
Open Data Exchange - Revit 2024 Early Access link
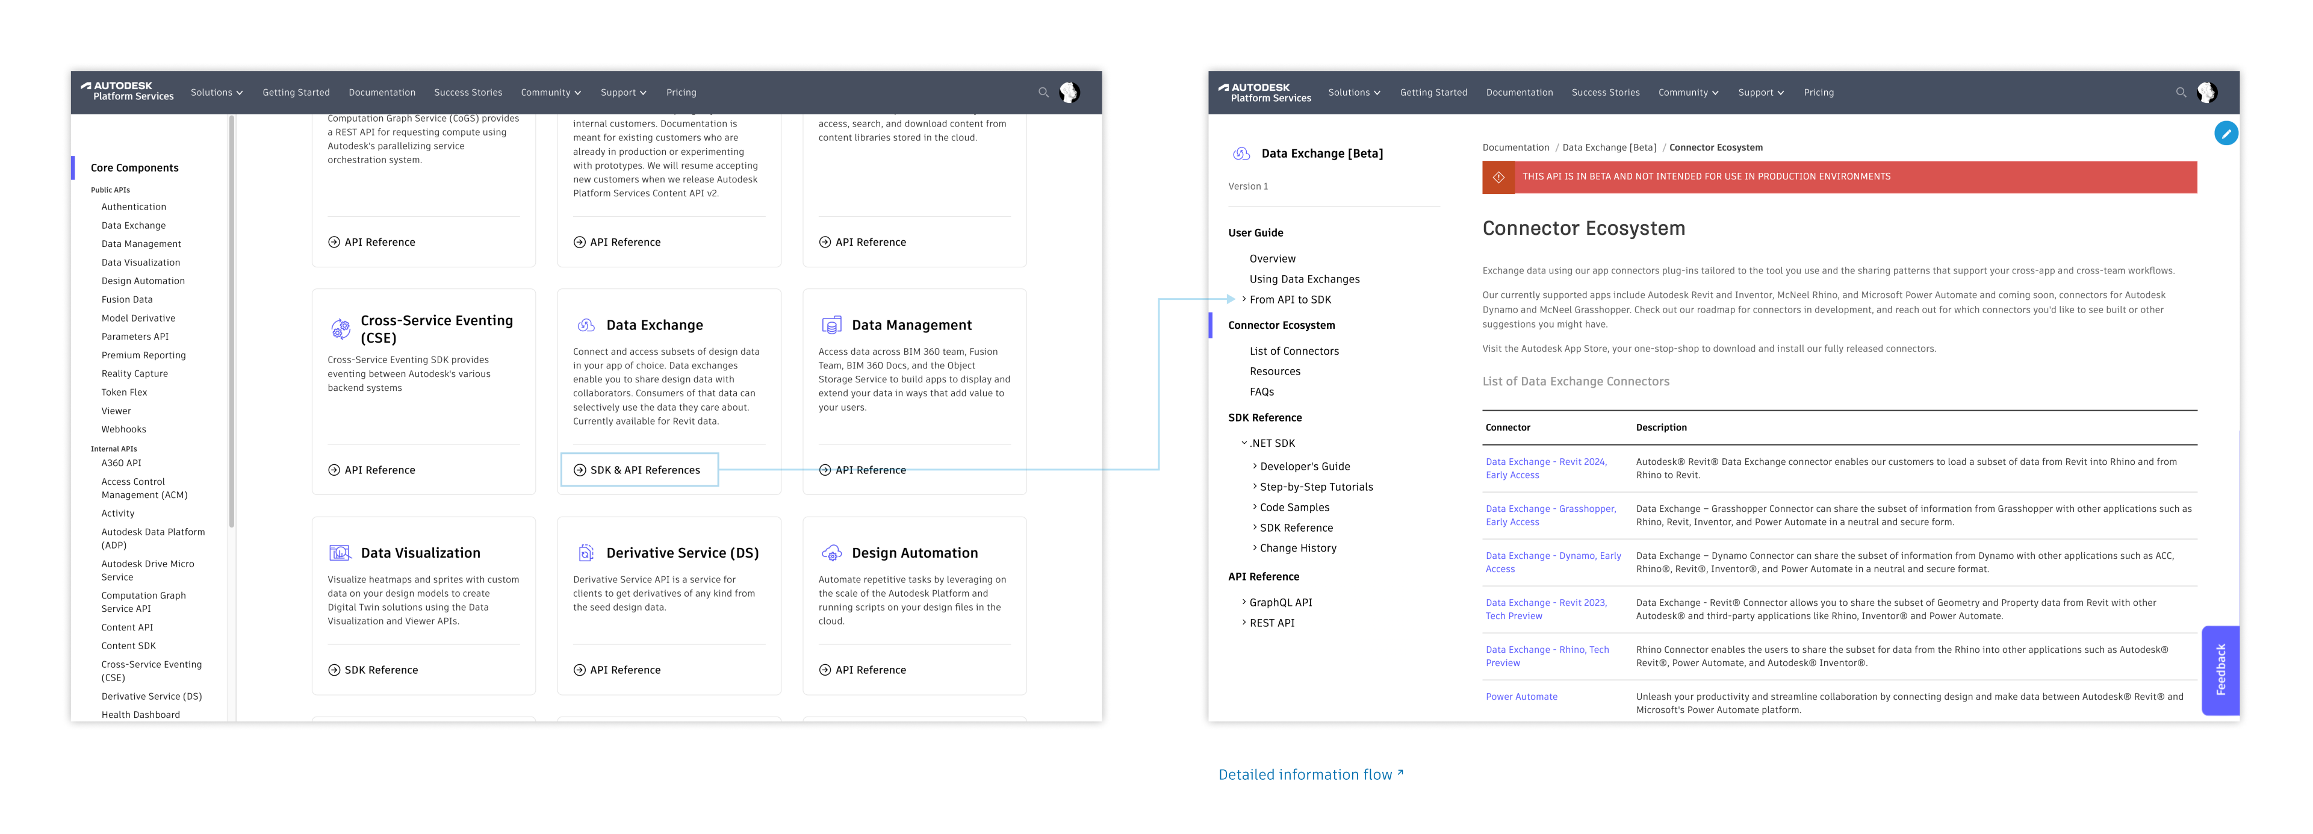click(1545, 468)
